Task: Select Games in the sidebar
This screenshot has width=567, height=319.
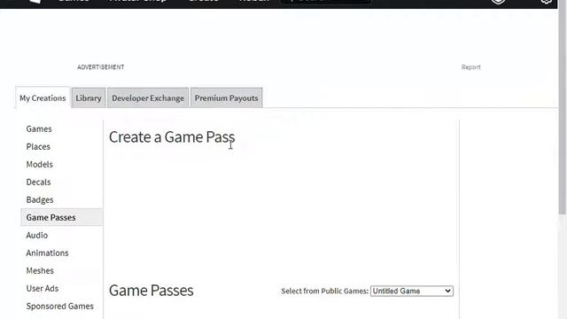Action: coord(39,128)
